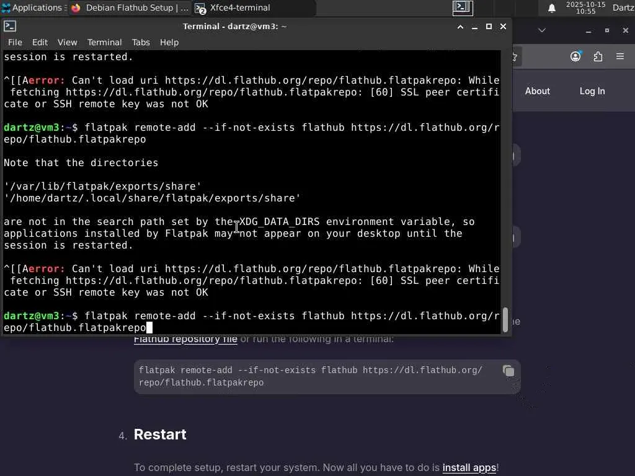Viewport: 635px width, 476px height.
Task: Follow the Flathub repository file link
Action: pyautogui.click(x=185, y=339)
